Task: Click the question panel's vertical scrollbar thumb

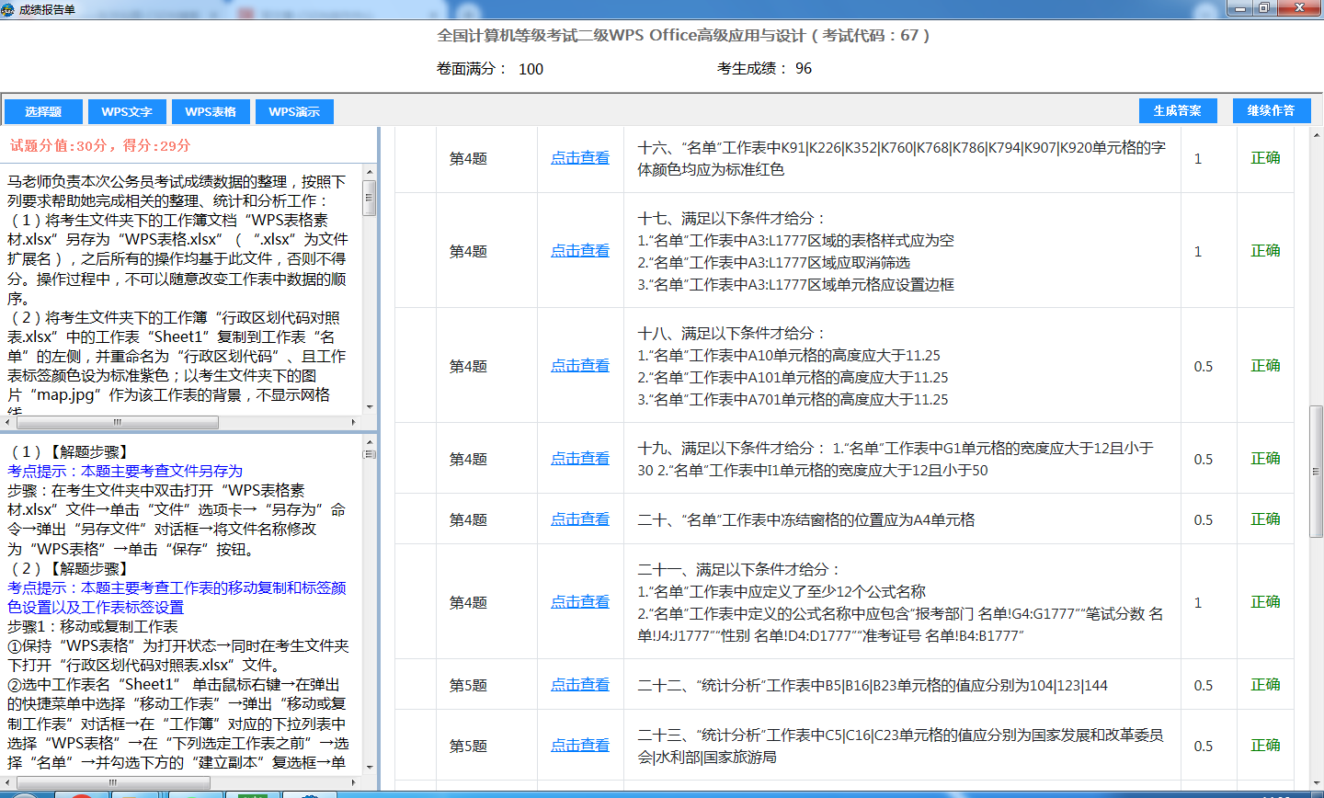Action: pyautogui.click(x=370, y=198)
